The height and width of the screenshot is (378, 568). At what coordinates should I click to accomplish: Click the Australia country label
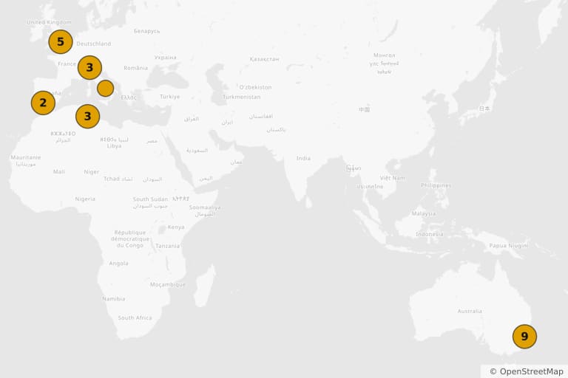[x=470, y=311]
